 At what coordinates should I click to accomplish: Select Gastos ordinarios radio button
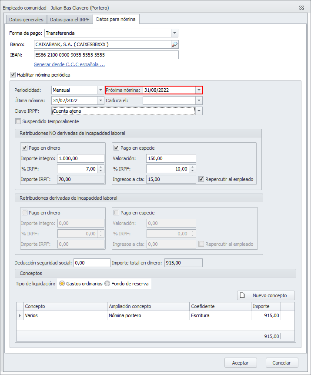(62, 284)
